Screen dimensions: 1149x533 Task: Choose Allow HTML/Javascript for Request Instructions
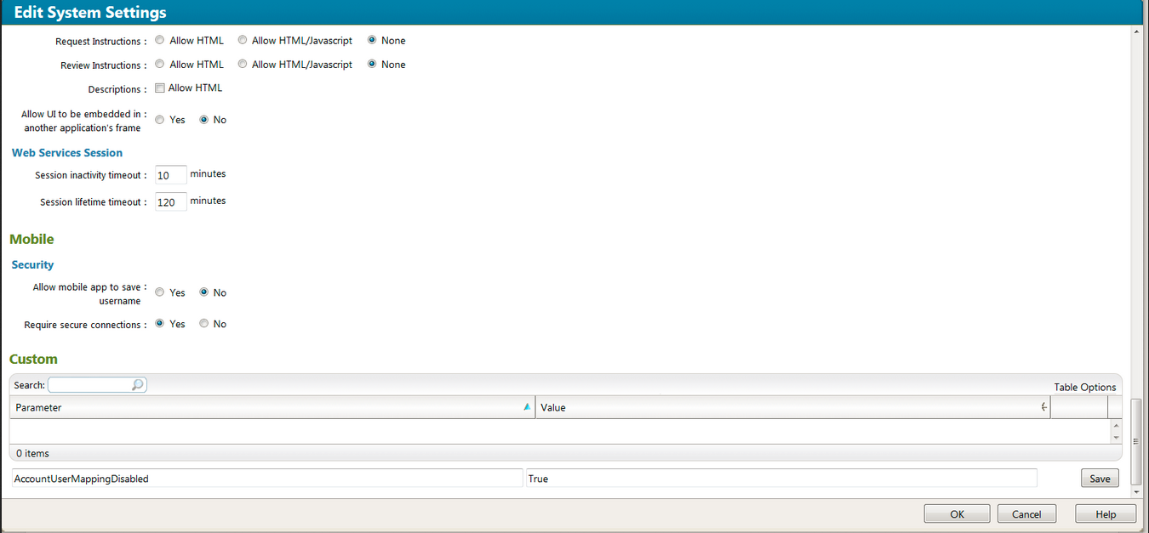pos(243,40)
